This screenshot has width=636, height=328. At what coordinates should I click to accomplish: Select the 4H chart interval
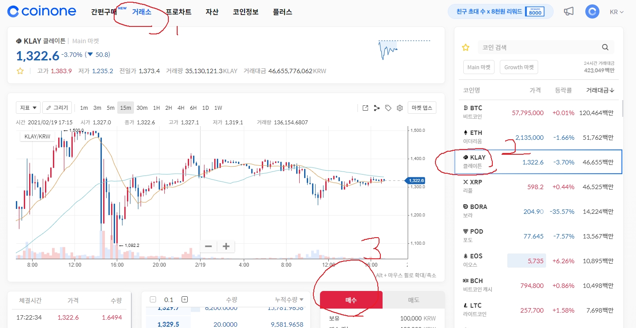coord(181,108)
